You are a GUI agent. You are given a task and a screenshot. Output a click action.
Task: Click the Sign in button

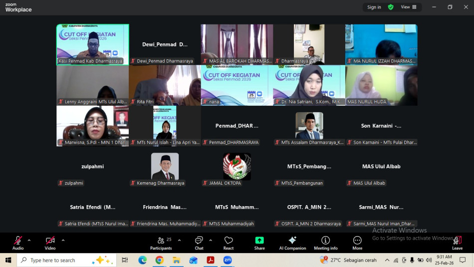click(374, 7)
